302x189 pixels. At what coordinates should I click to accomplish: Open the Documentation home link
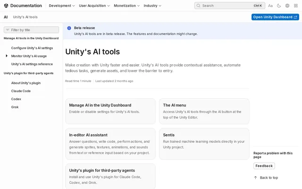[x=23, y=6]
